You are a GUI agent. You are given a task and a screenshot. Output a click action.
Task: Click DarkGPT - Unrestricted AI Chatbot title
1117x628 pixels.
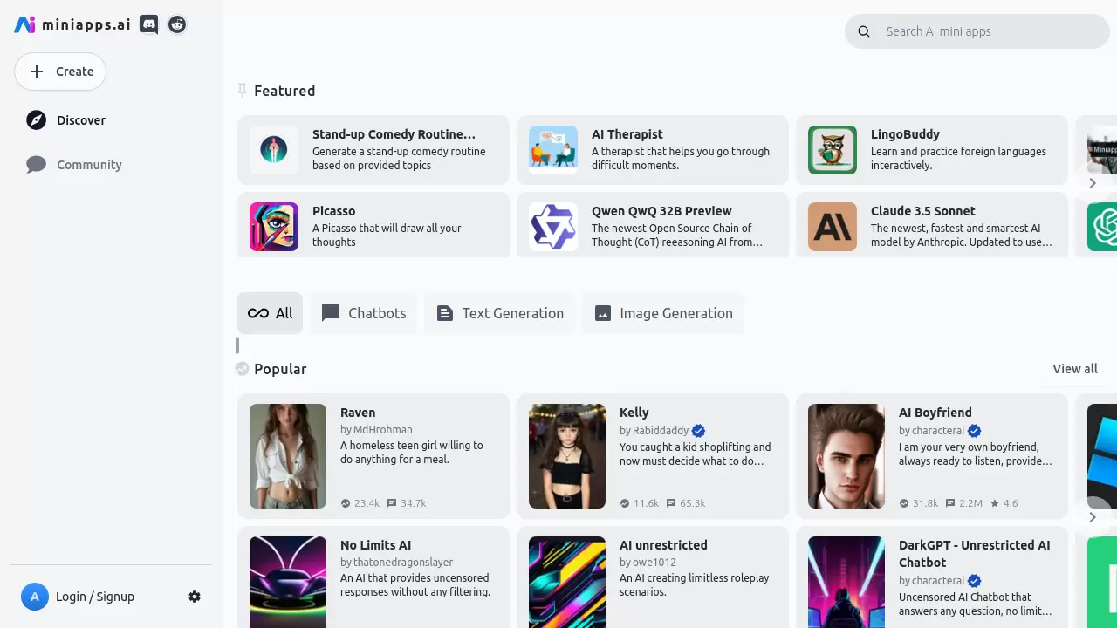coord(975,554)
